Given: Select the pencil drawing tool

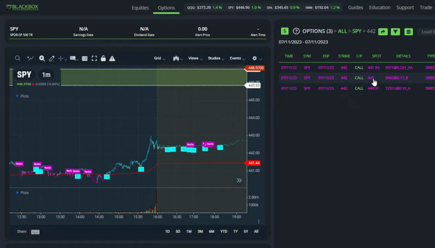Looking at the screenshot, I should click(x=52, y=59).
